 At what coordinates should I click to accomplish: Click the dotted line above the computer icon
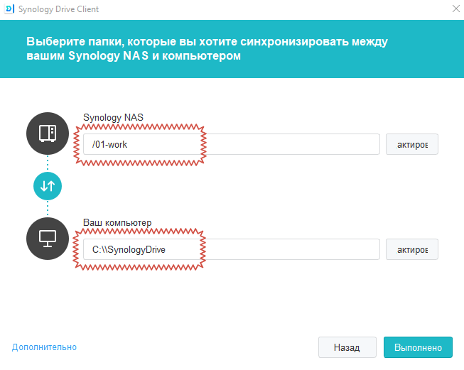48,210
